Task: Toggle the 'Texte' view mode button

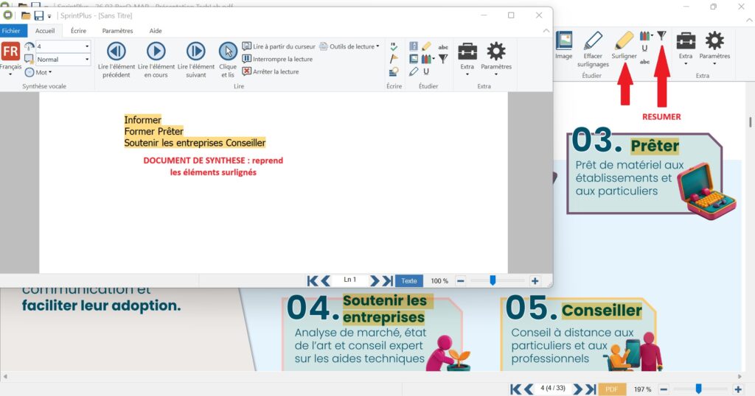Action: (409, 280)
